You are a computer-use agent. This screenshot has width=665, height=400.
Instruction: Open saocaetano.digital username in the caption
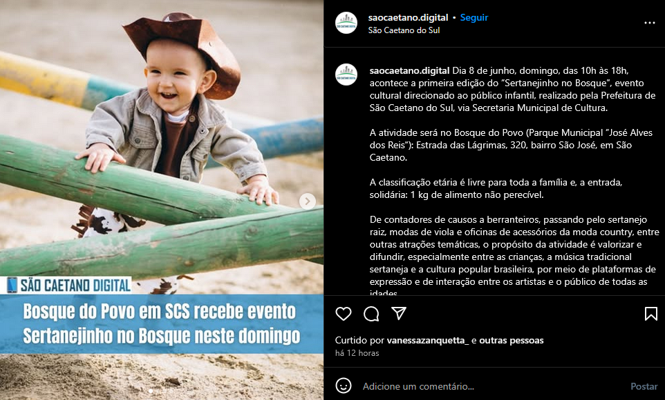[x=409, y=70]
